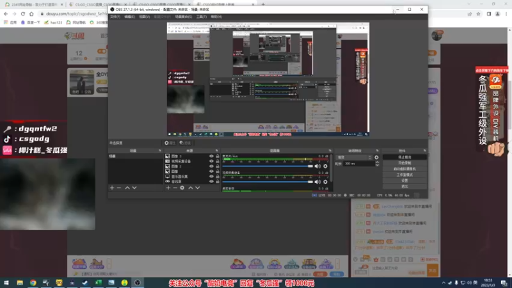The image size is (512, 288).
Task: Open 视频采集设备 audio settings gear
Action: coord(325,182)
